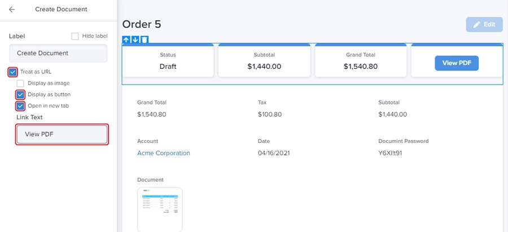508x232 pixels.
Task: Click the back arrow in Create Document panel
Action: click(12, 10)
